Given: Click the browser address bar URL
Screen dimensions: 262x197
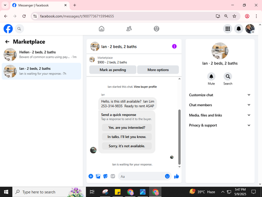Looking at the screenshot, I should tap(77, 16).
